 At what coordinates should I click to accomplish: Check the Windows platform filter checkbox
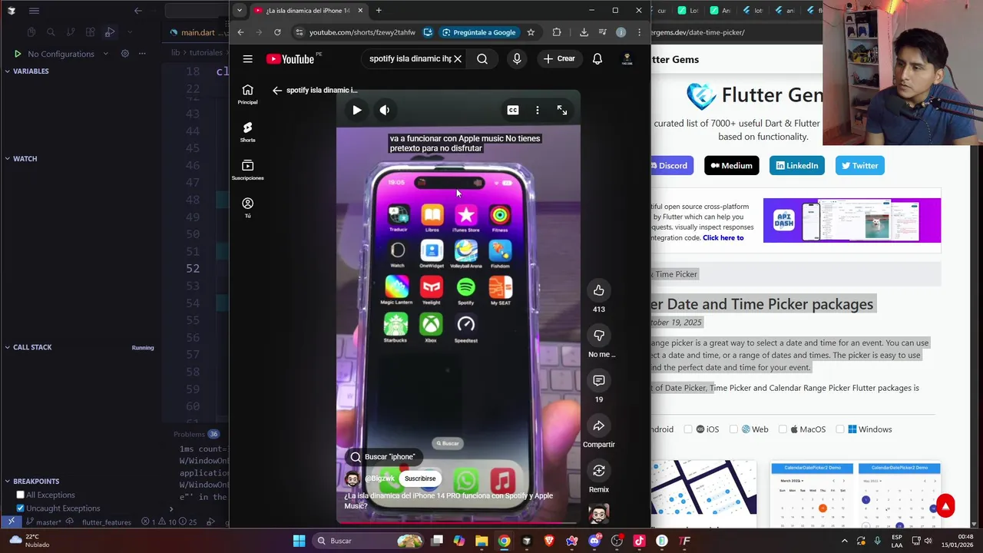(840, 429)
